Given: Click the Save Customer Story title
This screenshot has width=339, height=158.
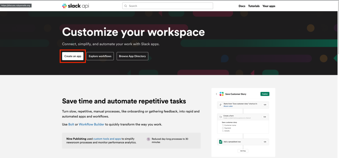Looking at the screenshot, I should [x=236, y=94].
